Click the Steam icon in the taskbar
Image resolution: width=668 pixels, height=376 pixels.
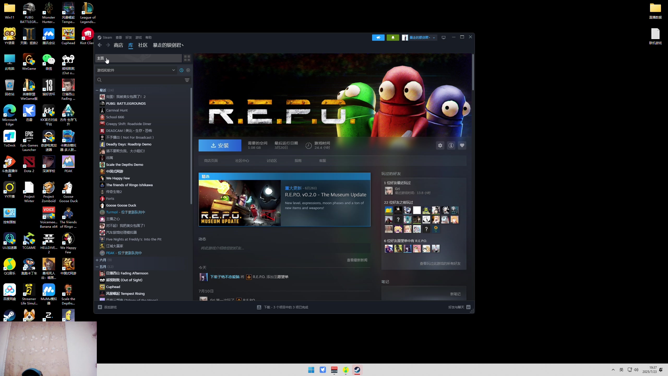pos(357,370)
